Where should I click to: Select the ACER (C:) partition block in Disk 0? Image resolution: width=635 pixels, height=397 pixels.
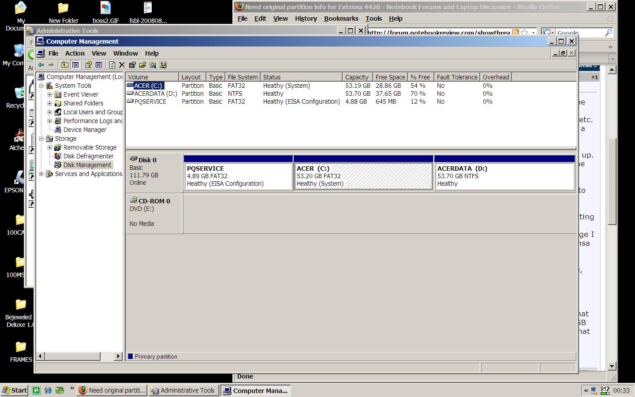pyautogui.click(x=363, y=173)
